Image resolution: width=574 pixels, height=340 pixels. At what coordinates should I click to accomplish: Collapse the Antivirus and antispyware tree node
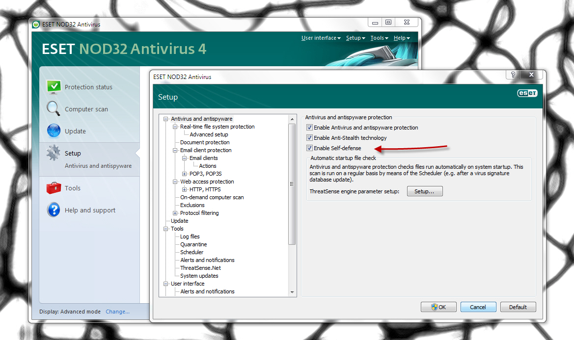166,119
